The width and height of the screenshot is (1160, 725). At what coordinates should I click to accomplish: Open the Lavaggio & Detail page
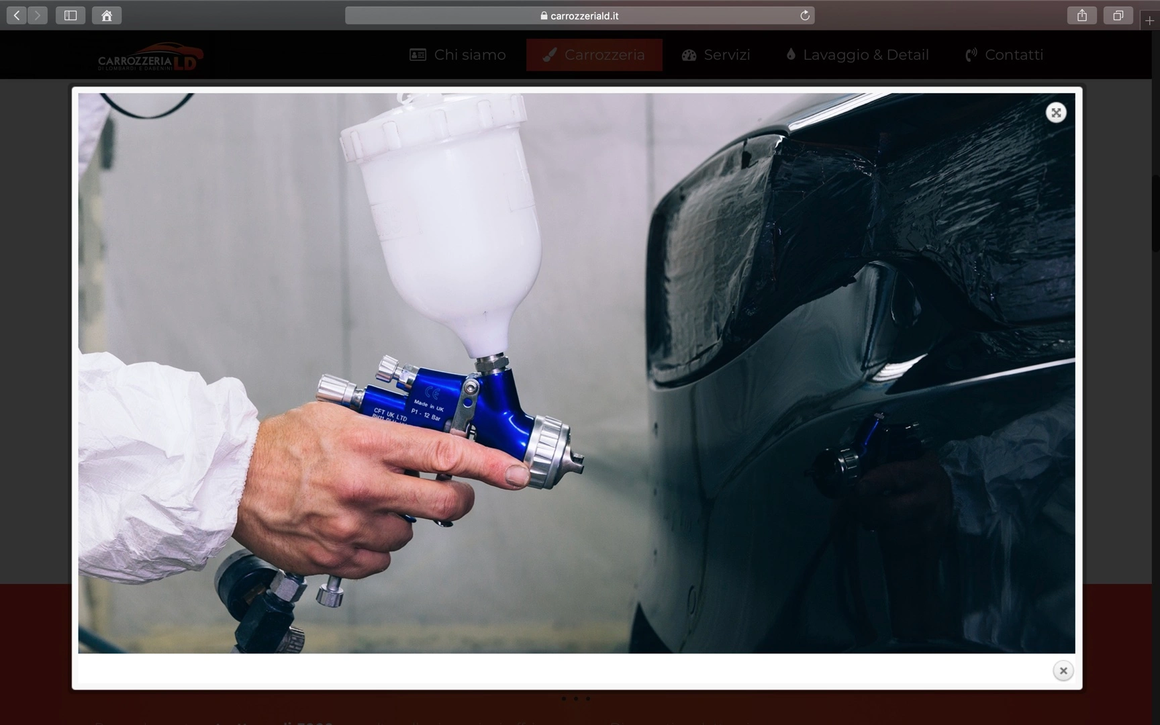pyautogui.click(x=857, y=55)
